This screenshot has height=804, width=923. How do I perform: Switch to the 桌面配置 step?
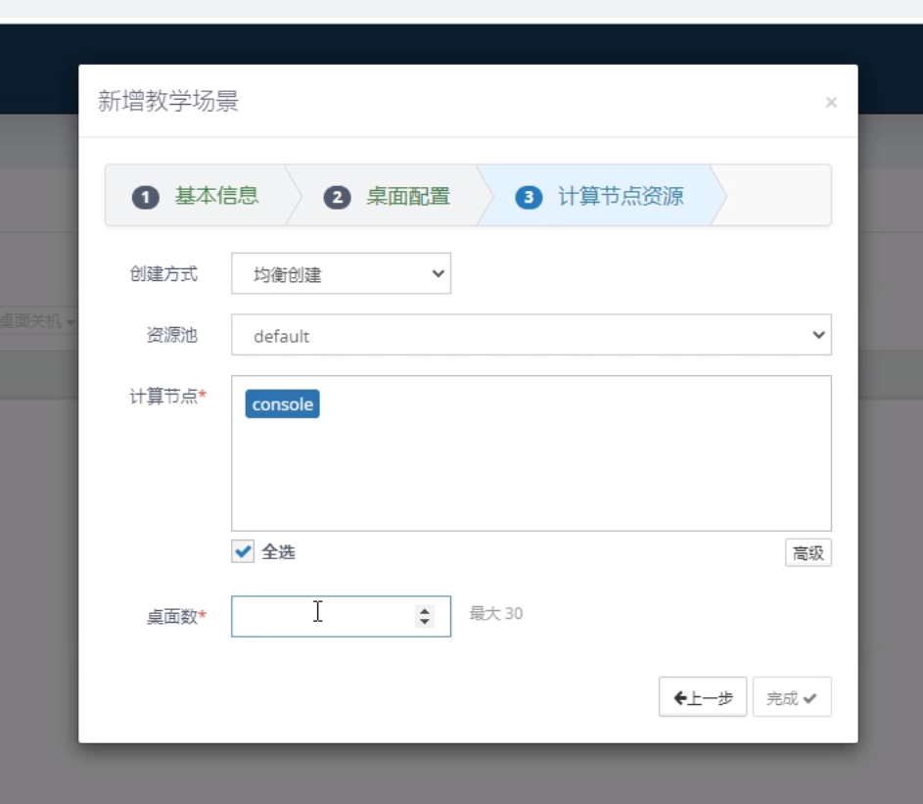point(408,196)
